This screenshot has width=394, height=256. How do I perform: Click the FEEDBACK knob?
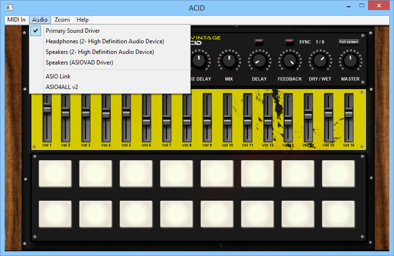[290, 61]
